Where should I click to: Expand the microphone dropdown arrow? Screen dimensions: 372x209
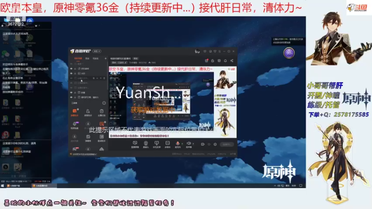182,144
